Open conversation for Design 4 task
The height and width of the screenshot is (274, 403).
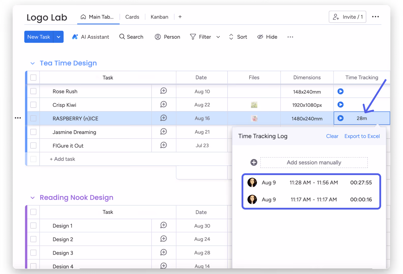(163, 266)
